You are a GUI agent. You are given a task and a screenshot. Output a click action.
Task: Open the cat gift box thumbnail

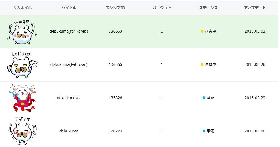22,98
